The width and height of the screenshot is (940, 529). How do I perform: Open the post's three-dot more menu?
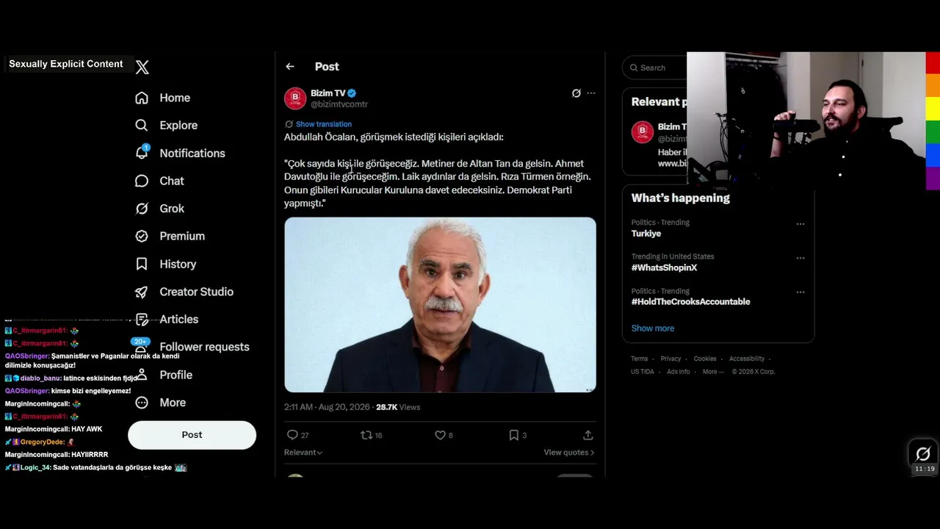pos(591,93)
